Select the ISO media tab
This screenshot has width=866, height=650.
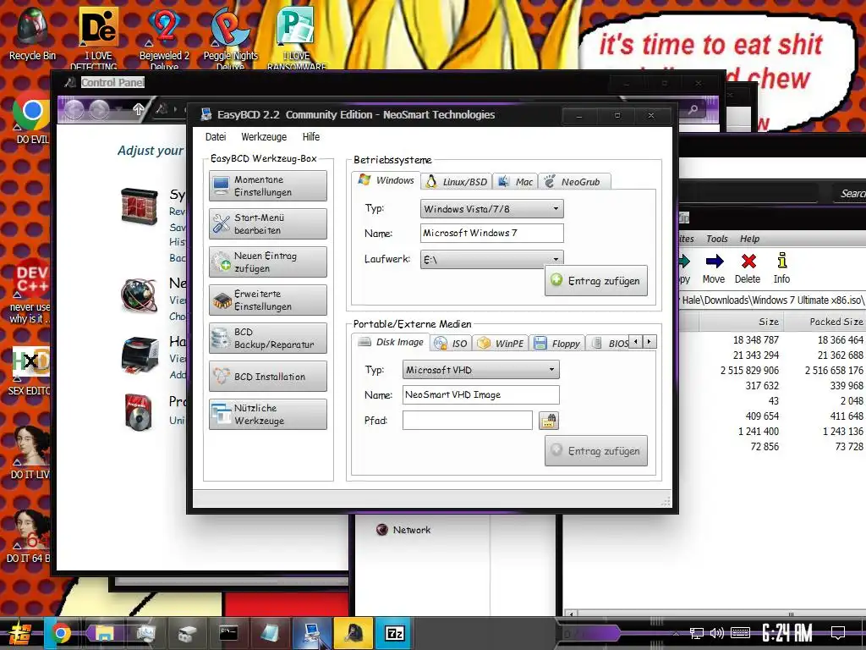point(451,344)
